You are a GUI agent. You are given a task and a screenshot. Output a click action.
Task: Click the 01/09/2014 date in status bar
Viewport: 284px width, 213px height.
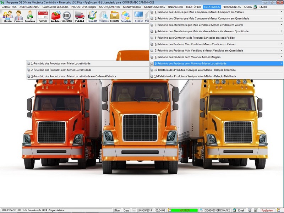pyautogui.click(x=146, y=211)
